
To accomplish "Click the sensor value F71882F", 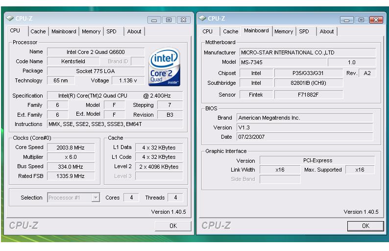I will pos(308,95).
